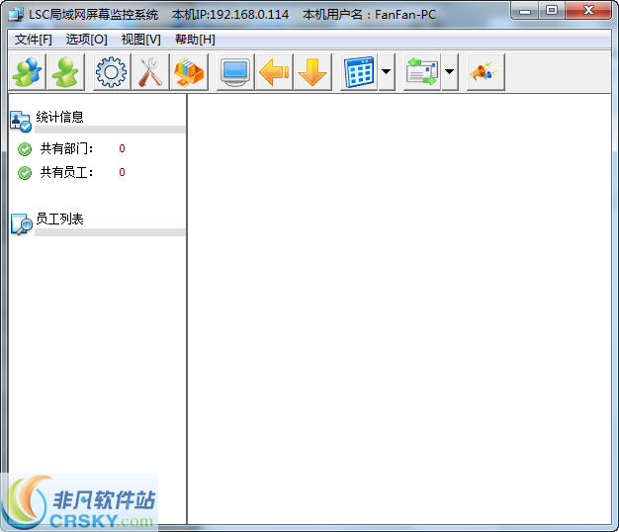
Task: Click the 员工列表 magnifier icon
Action: pyautogui.click(x=22, y=223)
